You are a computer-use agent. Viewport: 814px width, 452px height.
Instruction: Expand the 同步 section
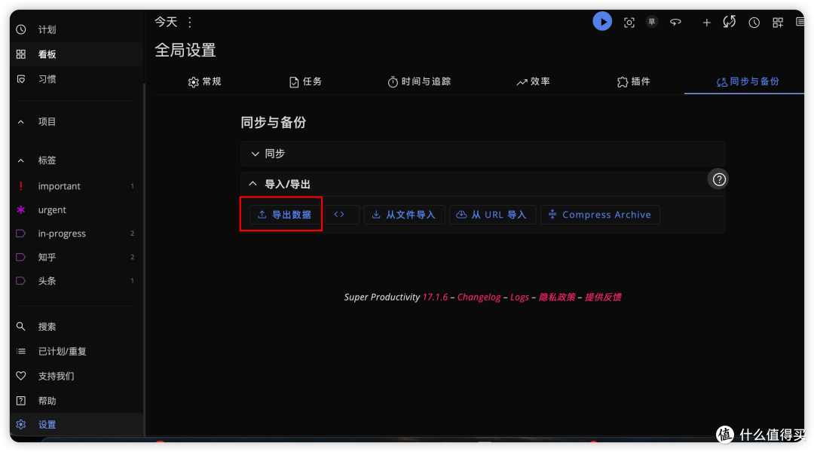click(x=482, y=154)
